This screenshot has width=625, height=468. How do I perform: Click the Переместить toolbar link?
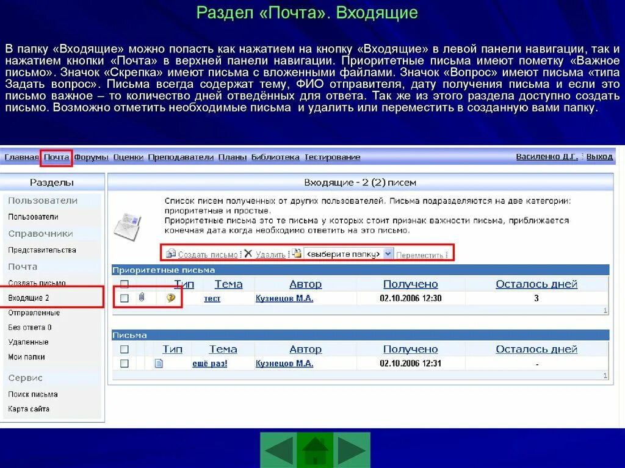(x=420, y=255)
